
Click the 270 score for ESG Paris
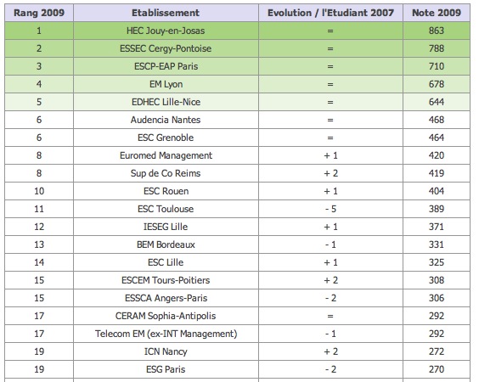click(x=437, y=369)
